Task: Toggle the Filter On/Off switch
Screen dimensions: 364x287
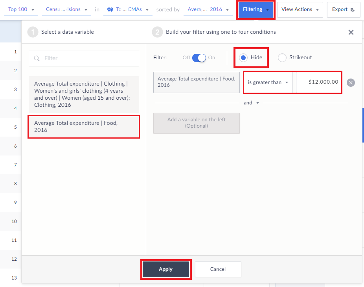Action: (199, 58)
